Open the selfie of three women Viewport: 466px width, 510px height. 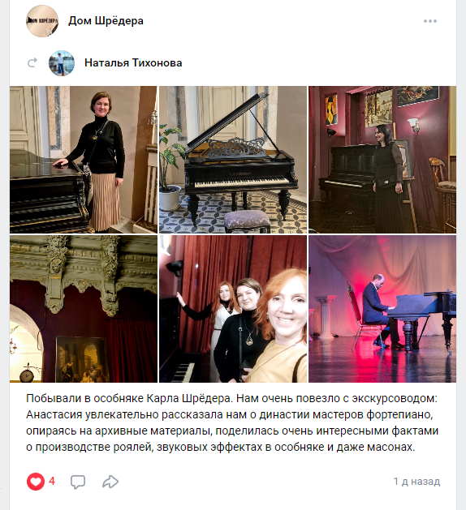(233, 309)
